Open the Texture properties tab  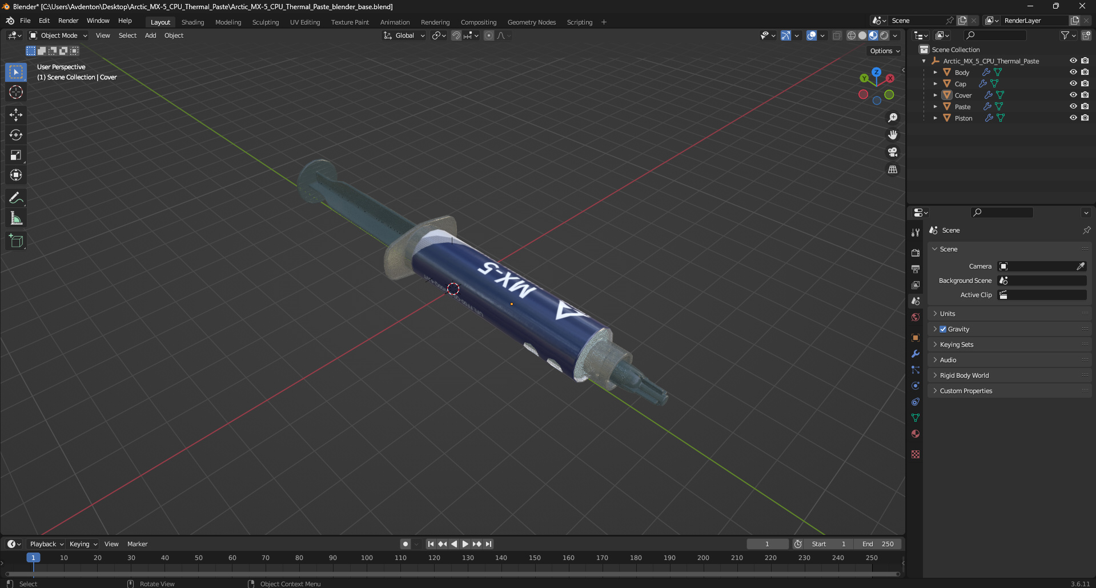(x=916, y=454)
